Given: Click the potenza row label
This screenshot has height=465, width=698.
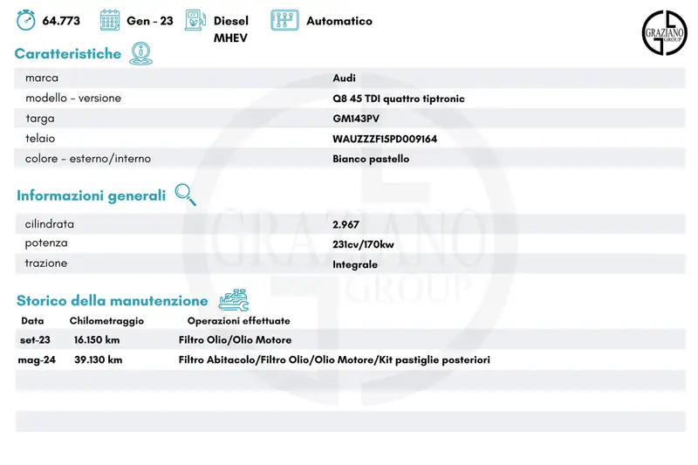Looking at the screenshot, I should tap(46, 243).
